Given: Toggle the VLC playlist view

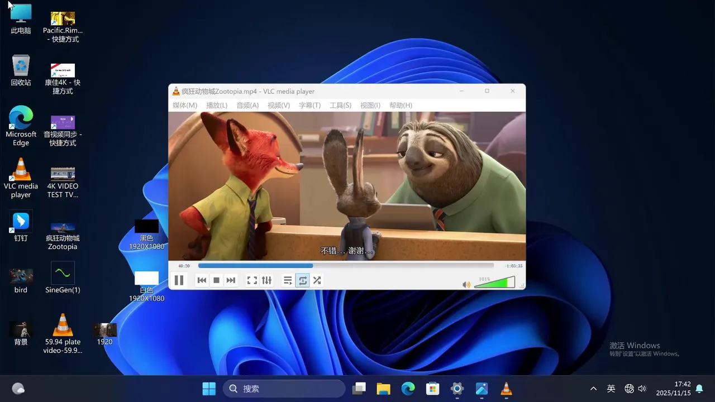Looking at the screenshot, I should tap(288, 280).
